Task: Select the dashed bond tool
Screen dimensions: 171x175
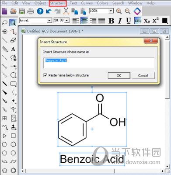Action: click(4, 57)
